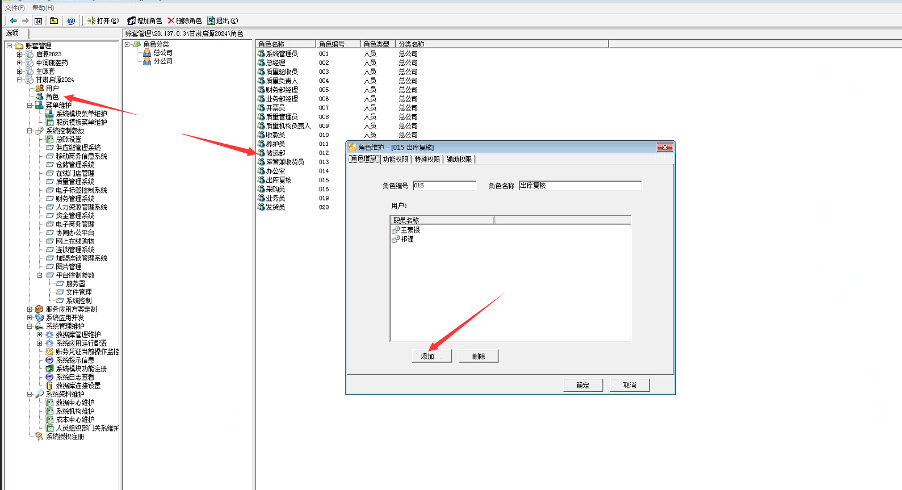Open the 特殊权限 tab

427,160
